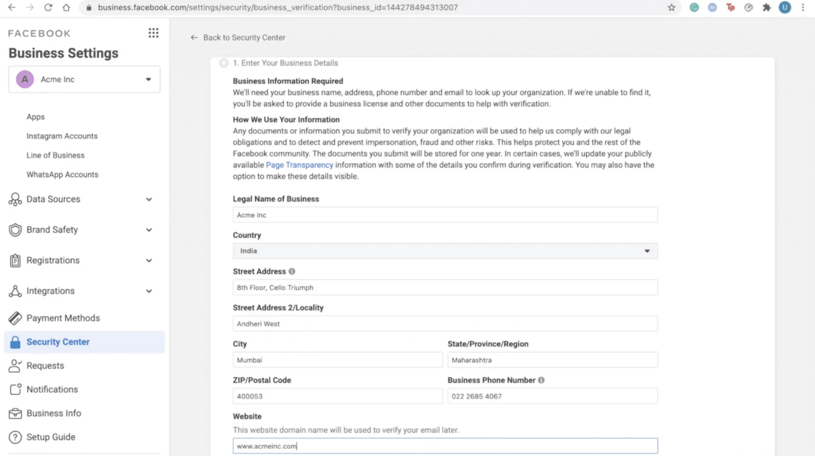The width and height of the screenshot is (815, 456).
Task: Go to Payment Methods settings
Action: (x=63, y=318)
